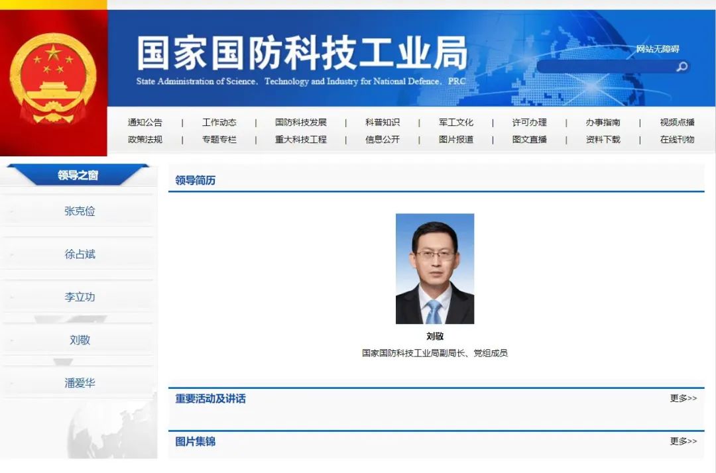Select 潘爱华 in the leader sidebar
Screen dimensions: 716x473
click(79, 382)
